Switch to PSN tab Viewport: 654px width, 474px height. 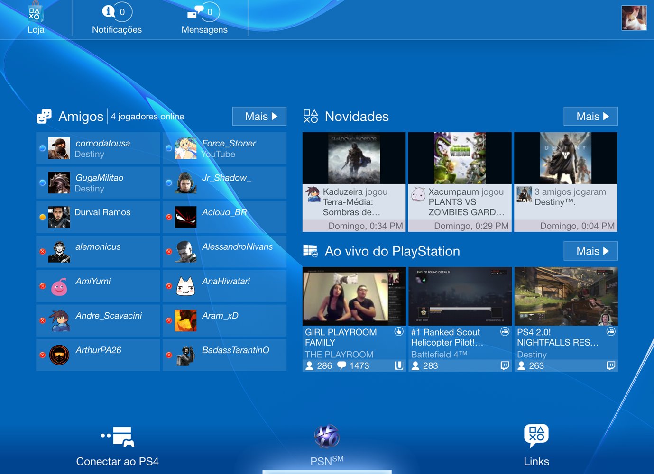click(327, 447)
